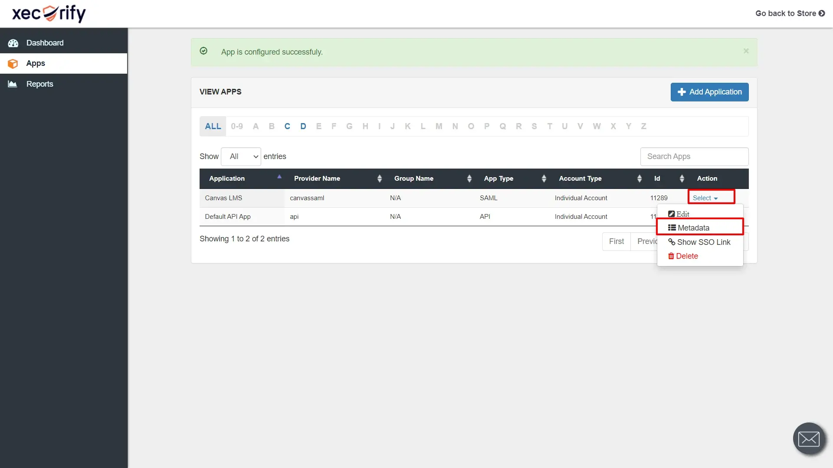Click the trash icon beside Delete
This screenshot has height=468, width=833.
point(671,256)
